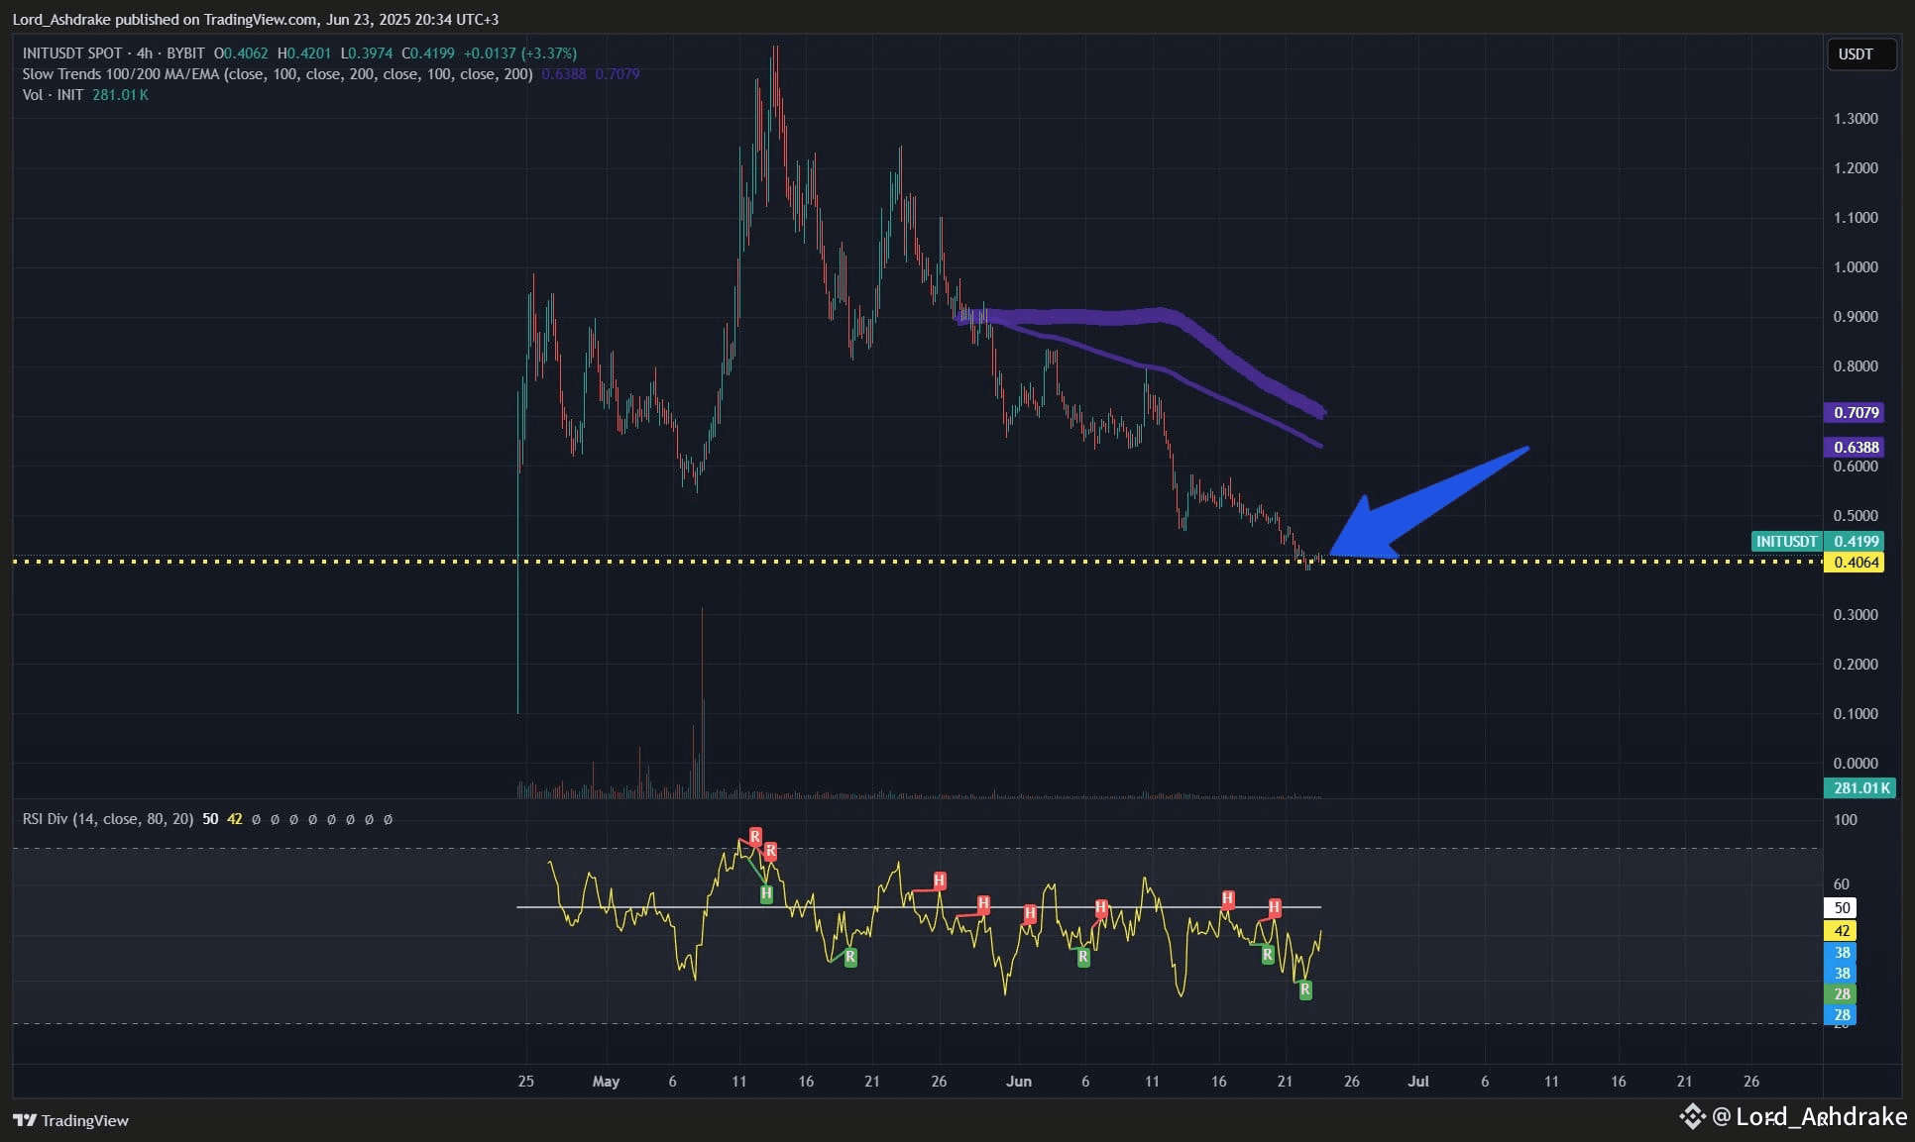This screenshot has height=1142, width=1915.
Task: Click the green INITUSDT symbol tag on the price axis
Action: pos(1786,541)
